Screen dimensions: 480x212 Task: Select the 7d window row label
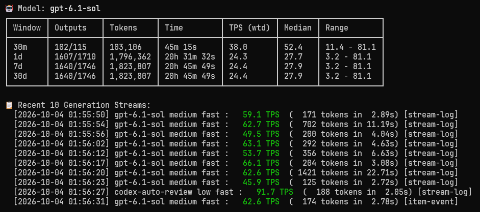[x=18, y=67]
